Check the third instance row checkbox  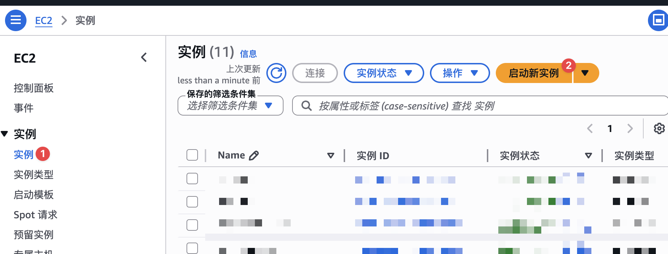click(x=192, y=225)
